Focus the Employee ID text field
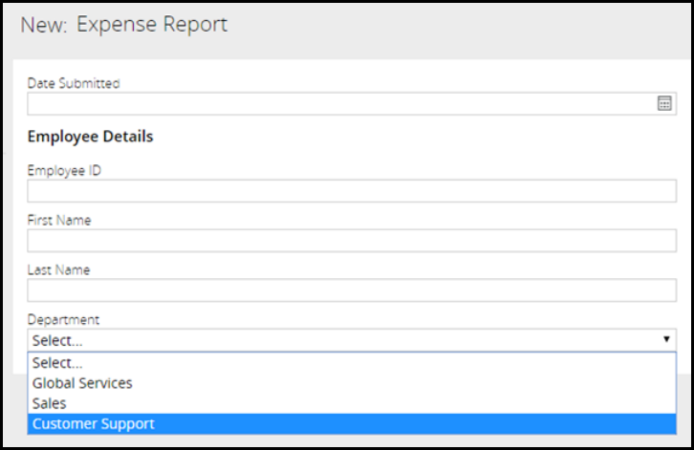The height and width of the screenshot is (450, 694). 351,191
